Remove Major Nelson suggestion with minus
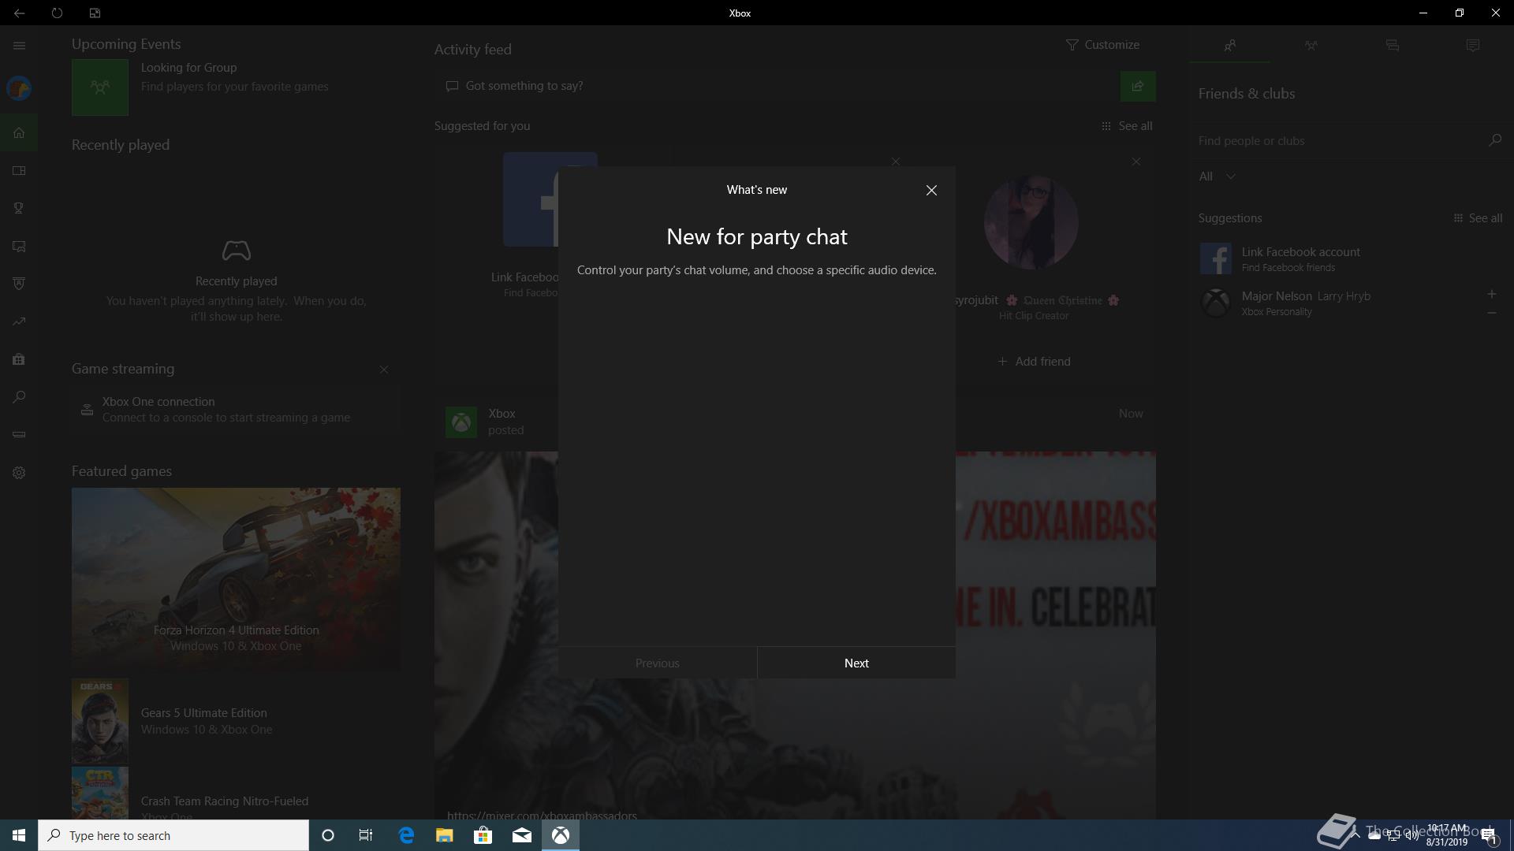The width and height of the screenshot is (1514, 851). pos(1491,313)
